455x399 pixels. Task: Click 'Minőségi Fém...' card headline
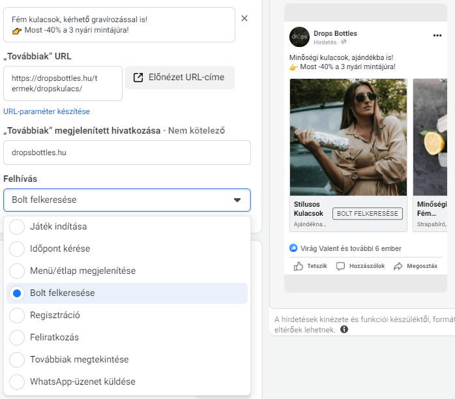pos(432,209)
